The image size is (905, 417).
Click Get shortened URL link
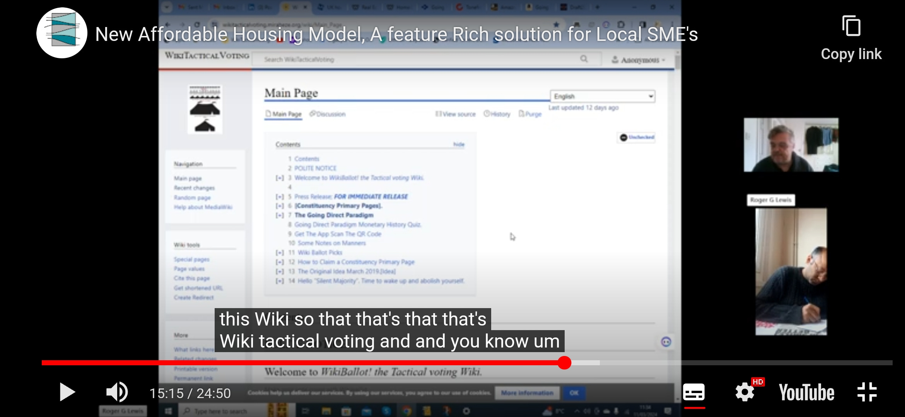(x=198, y=288)
